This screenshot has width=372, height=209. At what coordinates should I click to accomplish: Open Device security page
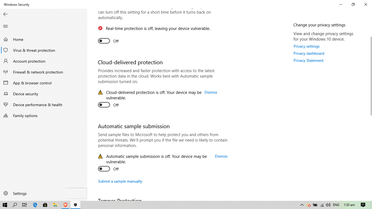coord(44,94)
